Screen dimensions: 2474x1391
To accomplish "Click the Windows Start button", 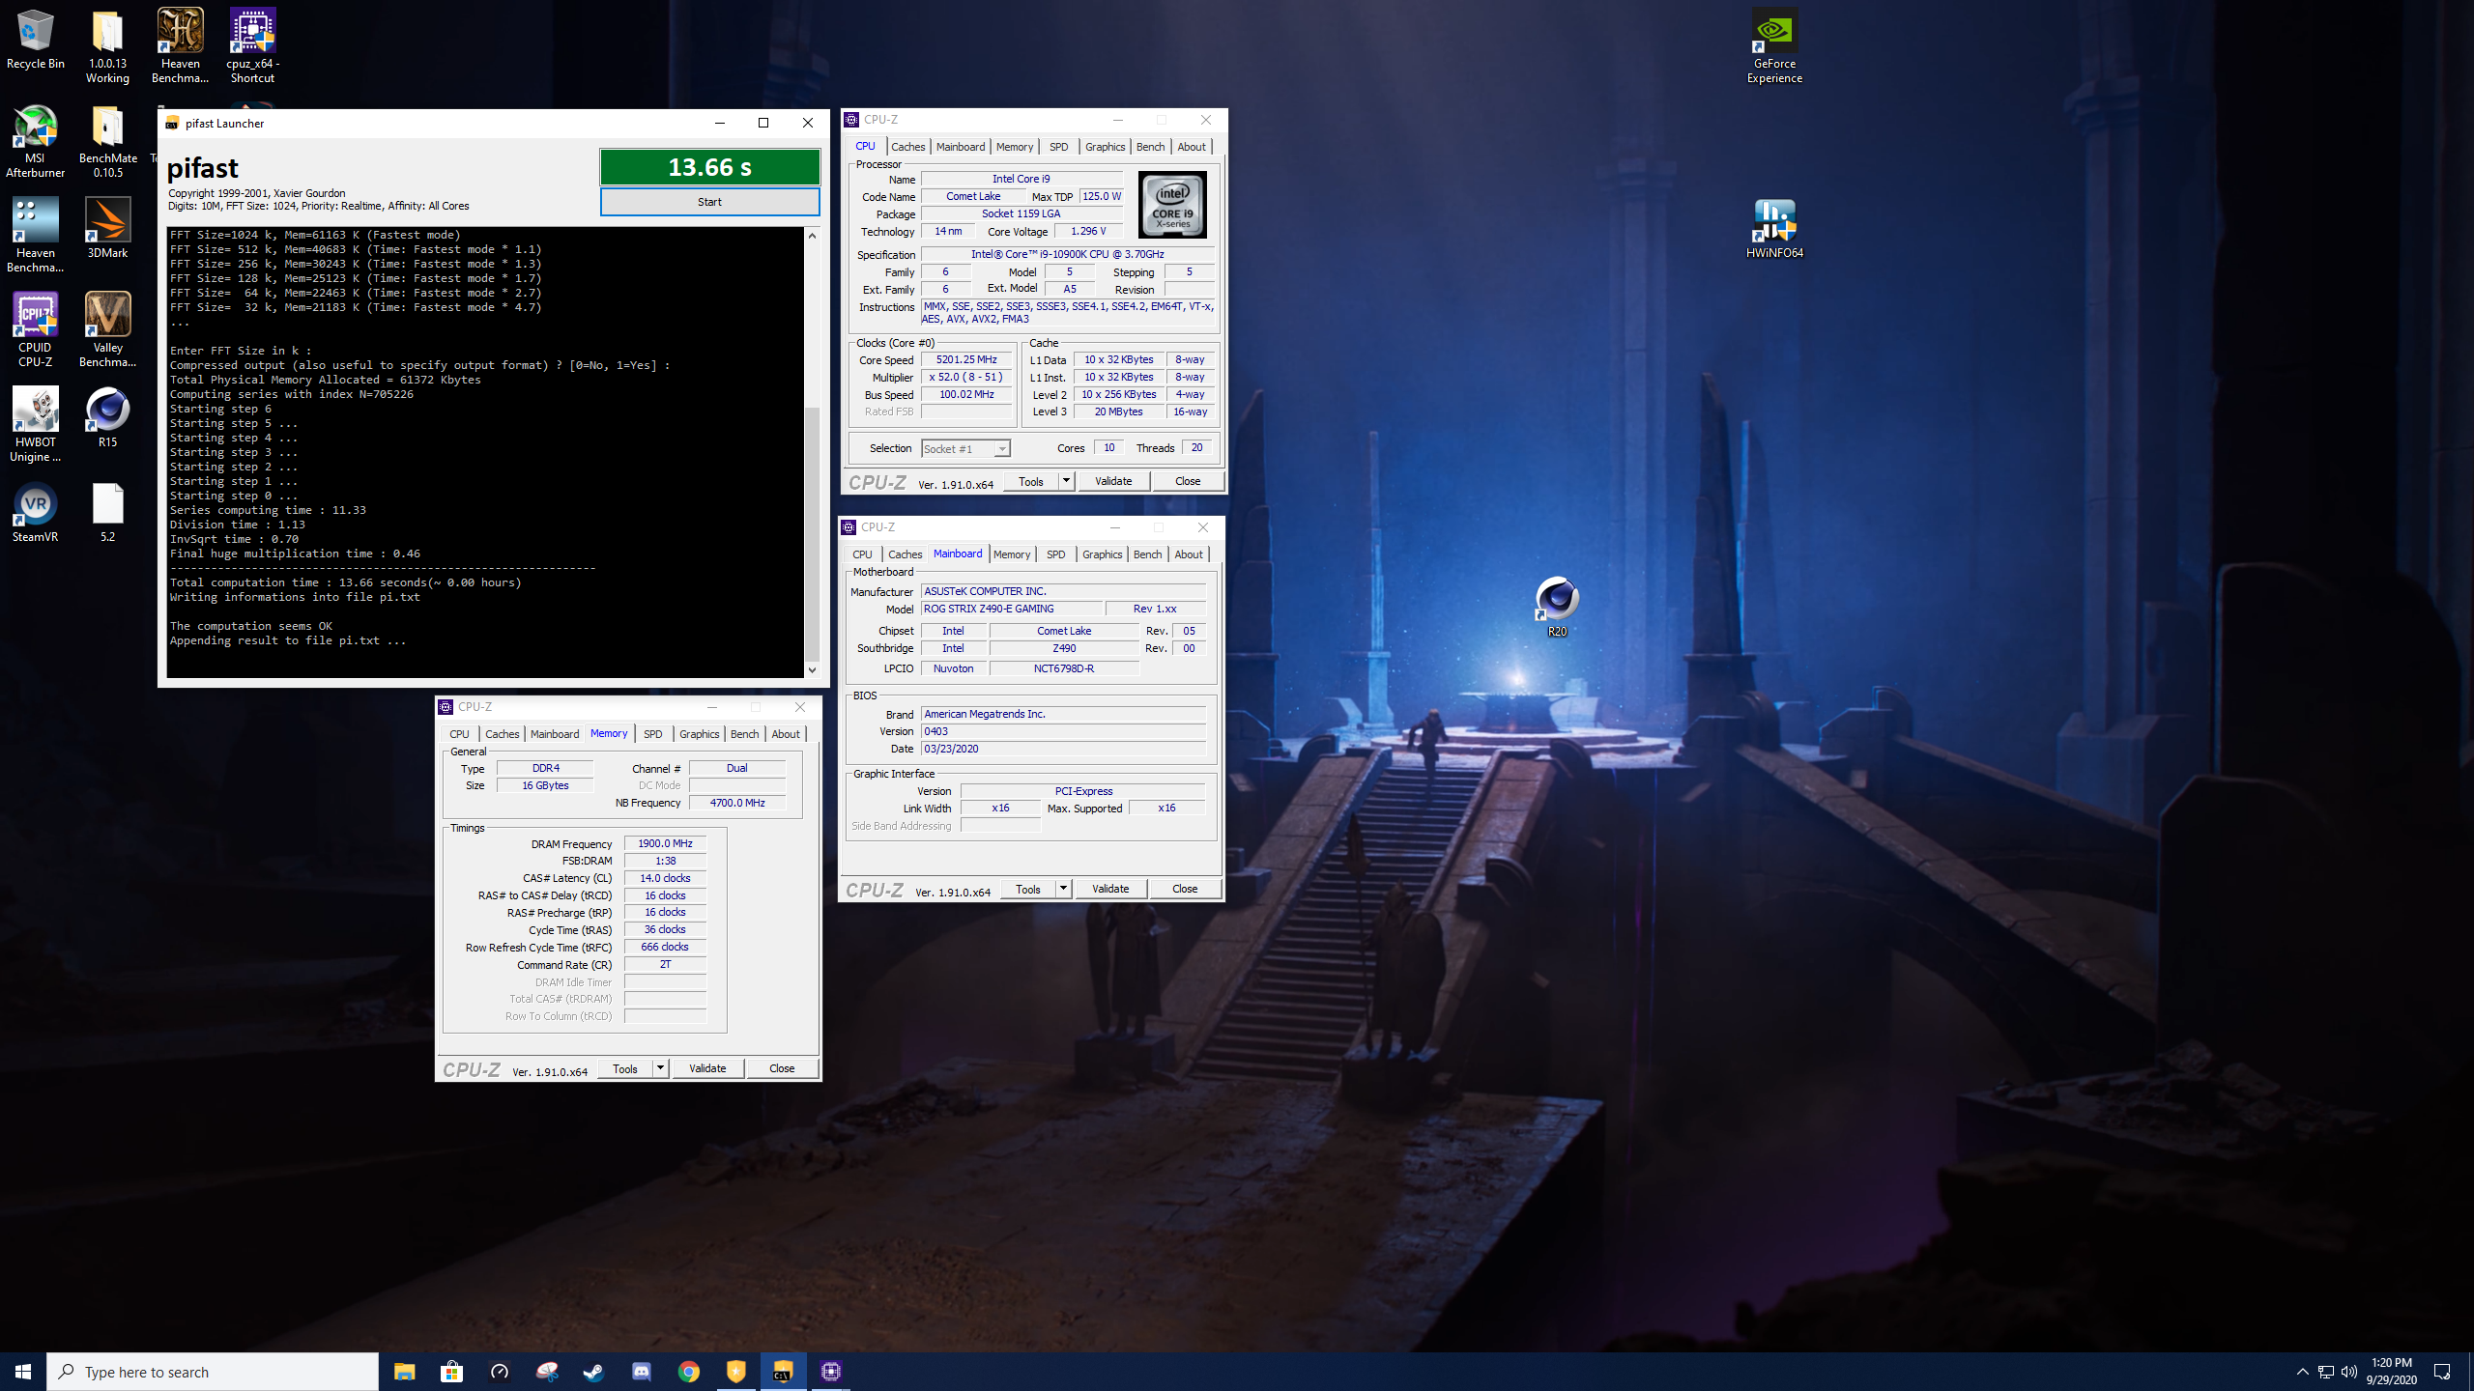I will click(23, 1372).
